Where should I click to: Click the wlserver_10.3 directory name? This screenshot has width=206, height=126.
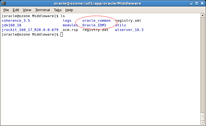tap(129, 30)
